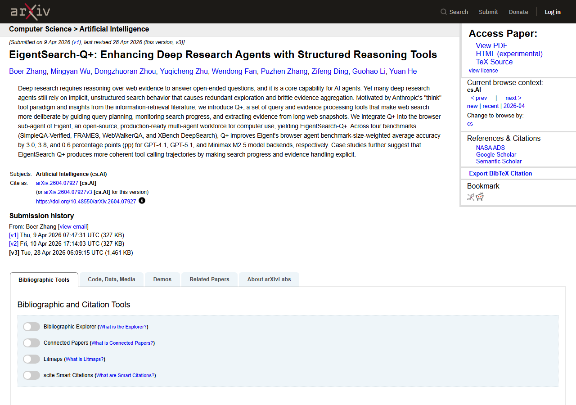576x405 pixels.
Task: Open [v2] in submission history
Action: point(14,244)
